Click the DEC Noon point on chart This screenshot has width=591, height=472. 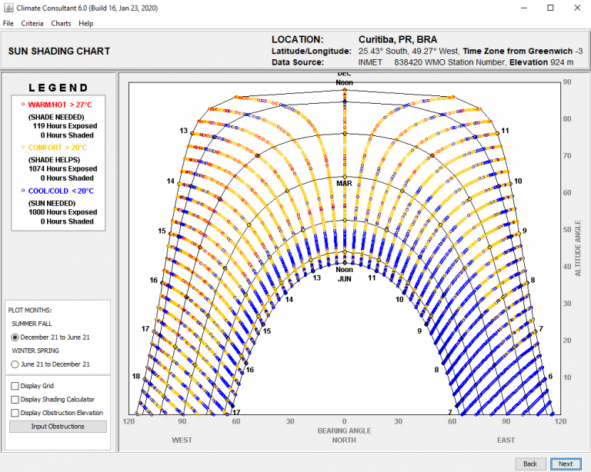[x=344, y=90]
